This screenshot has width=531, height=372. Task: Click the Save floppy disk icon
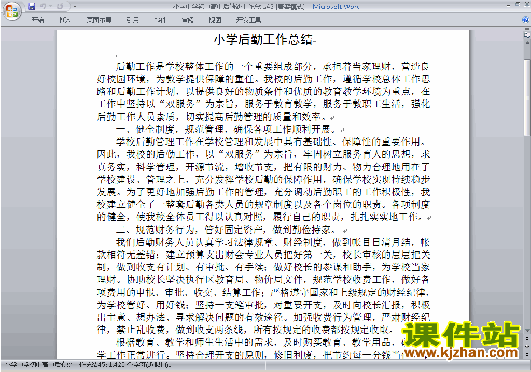[32, 6]
